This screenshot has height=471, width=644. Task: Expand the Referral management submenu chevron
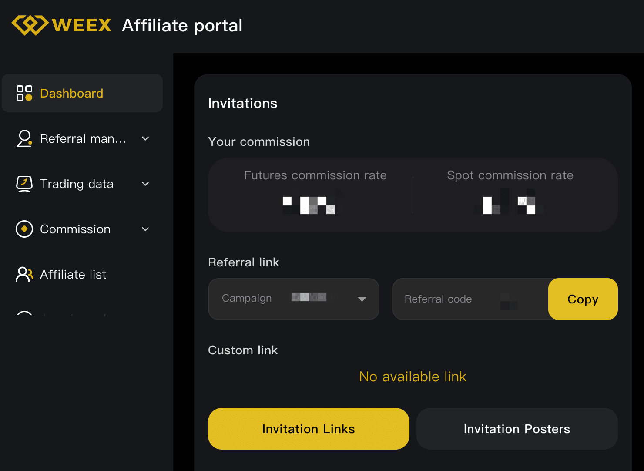(145, 138)
